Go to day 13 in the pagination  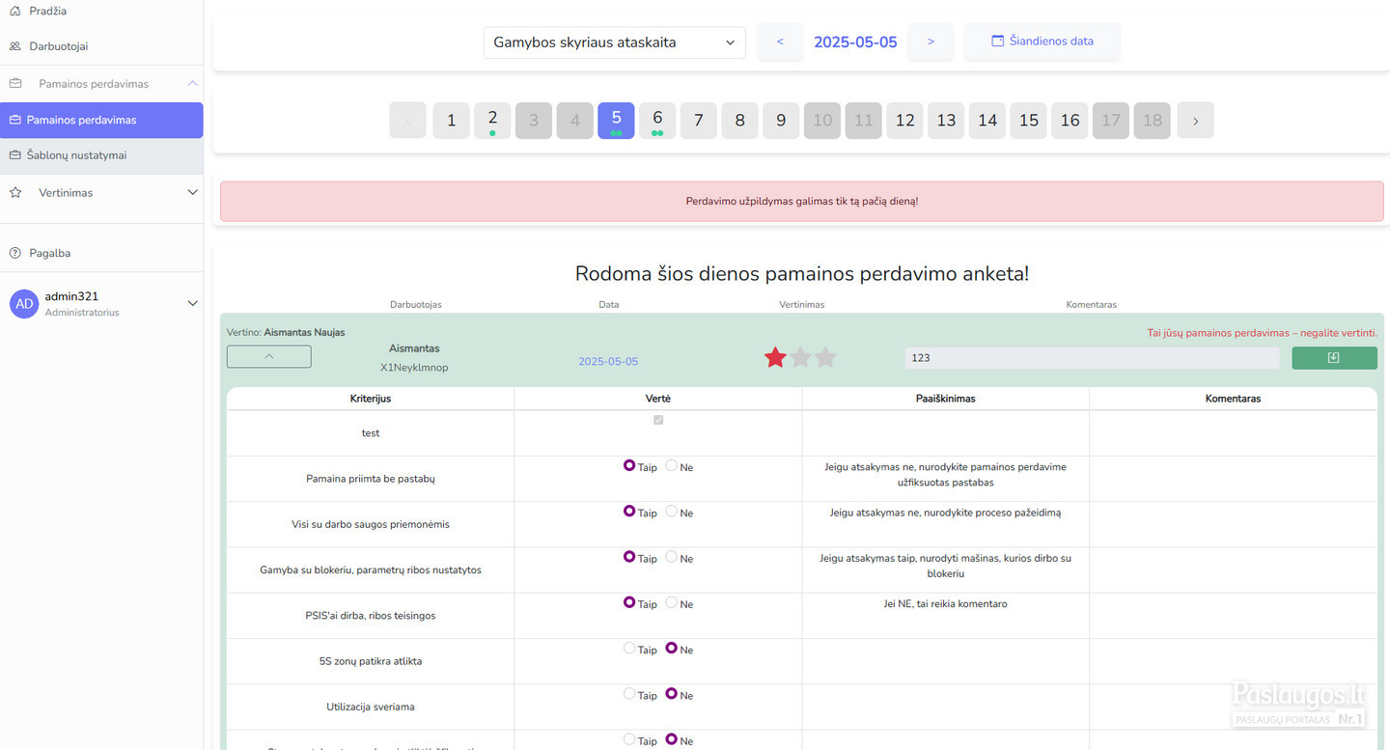click(946, 121)
